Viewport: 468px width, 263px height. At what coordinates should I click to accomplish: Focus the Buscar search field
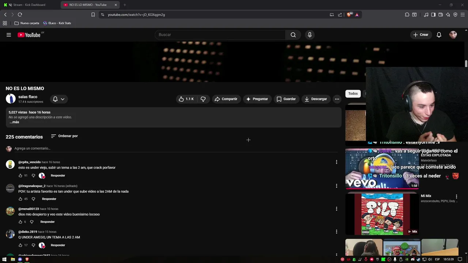(x=220, y=35)
